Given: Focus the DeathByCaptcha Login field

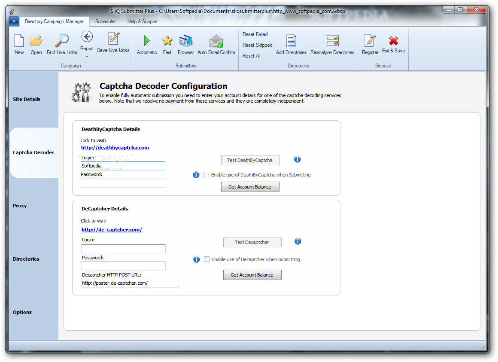Looking at the screenshot, I should click(123, 166).
